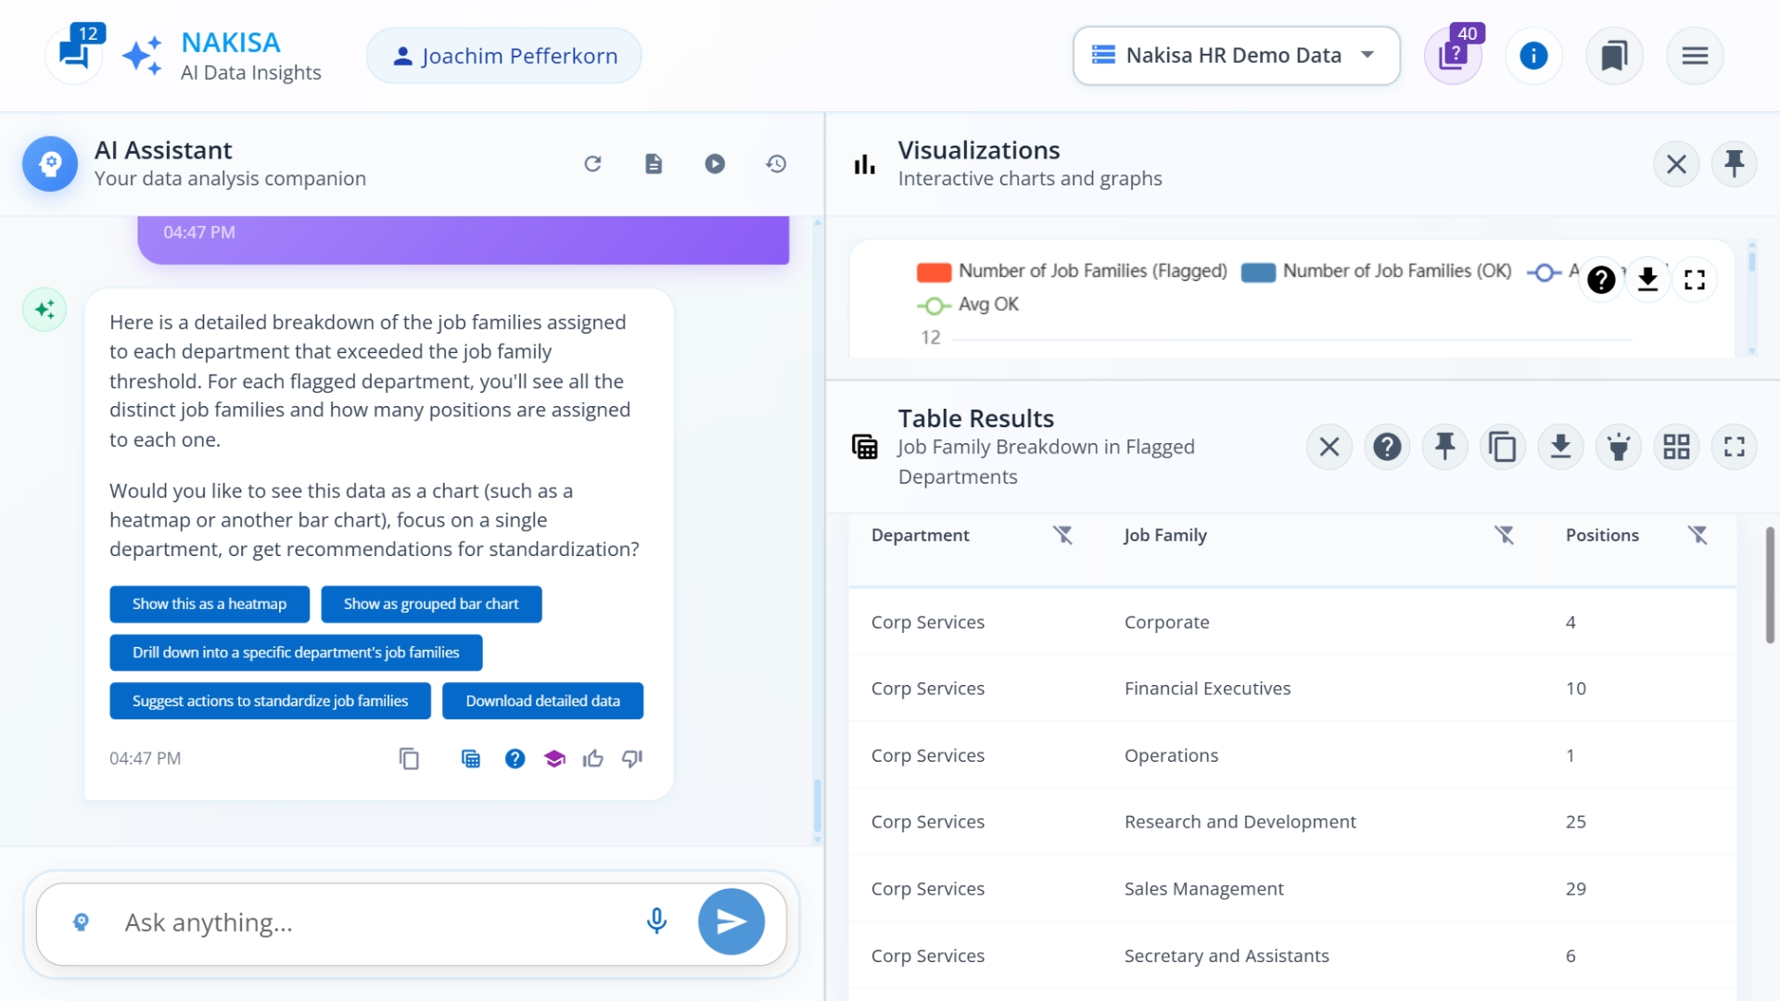
Task: Click the microphone voice input icon
Action: click(x=656, y=921)
